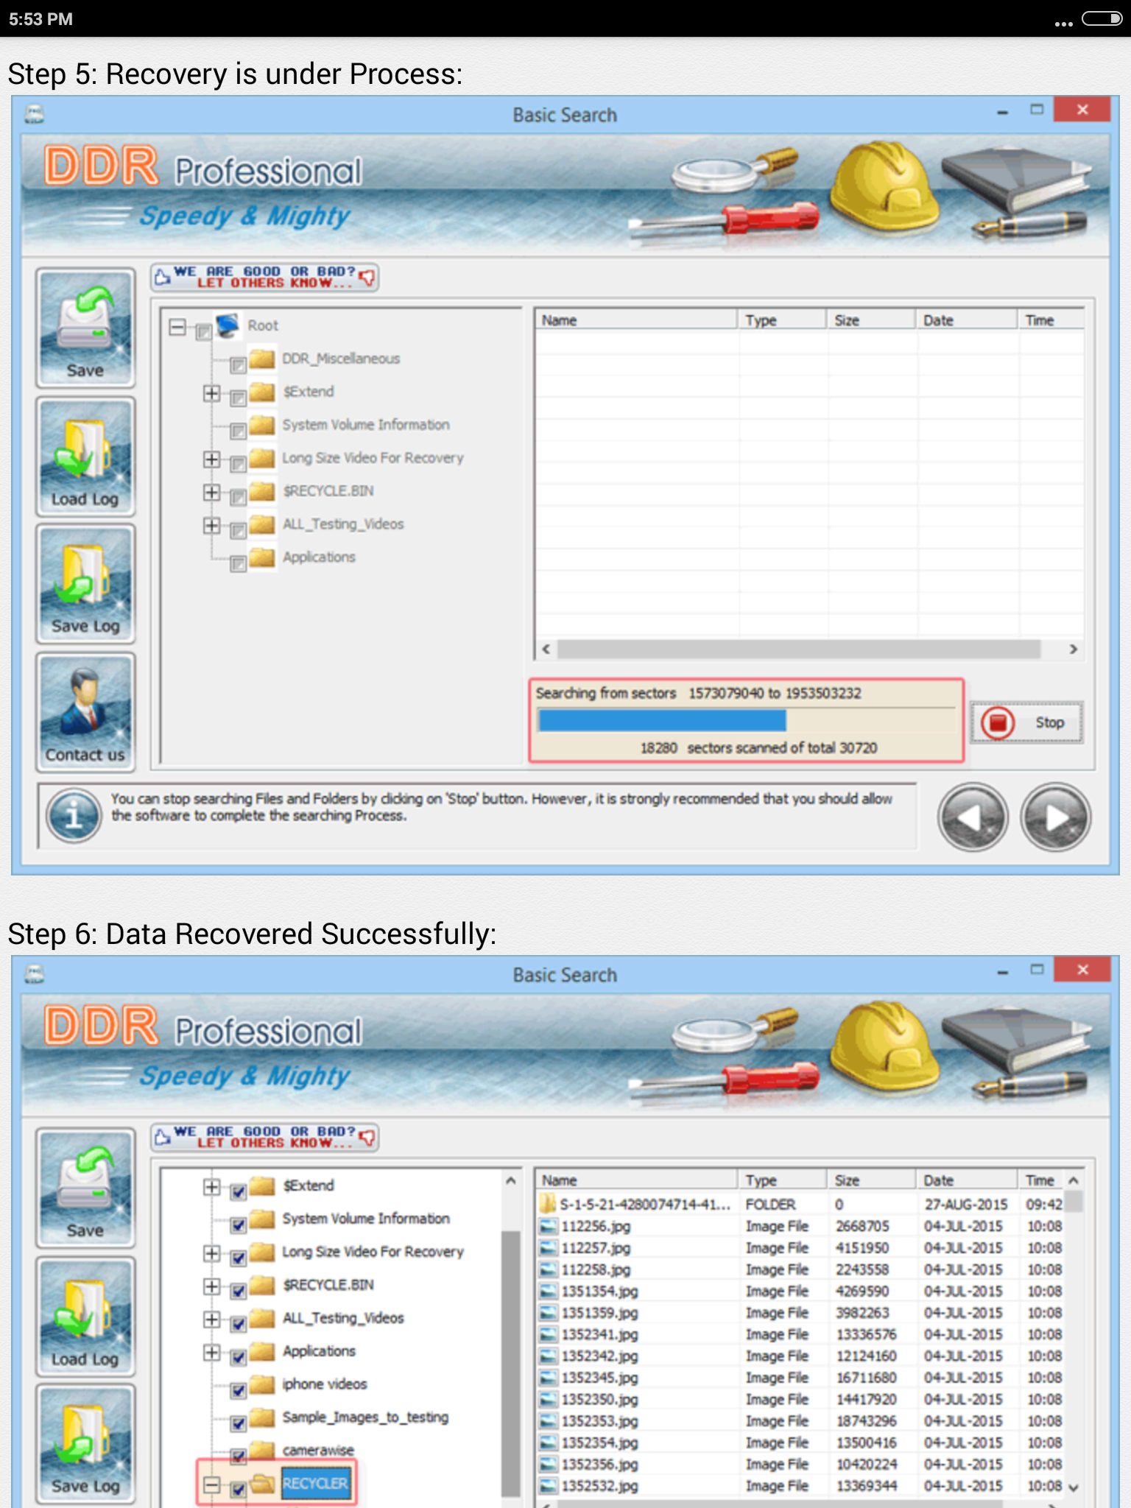Click the 1352532.jpg image file icon
Image resolution: width=1131 pixels, height=1508 pixels.
(548, 1486)
